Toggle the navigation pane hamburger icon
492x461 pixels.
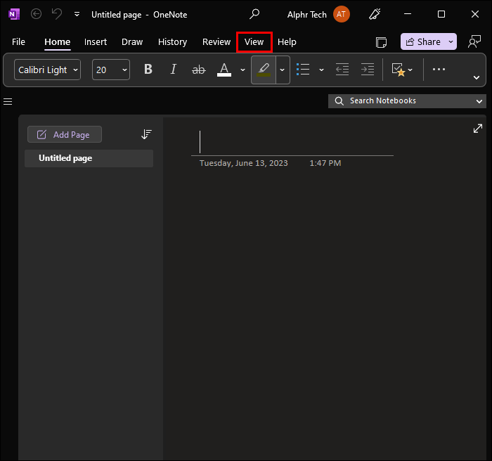tap(8, 101)
